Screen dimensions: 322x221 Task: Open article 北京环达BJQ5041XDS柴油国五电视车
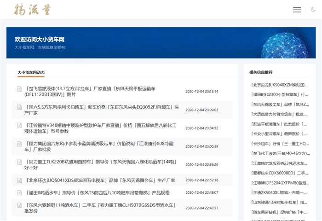[100, 180]
